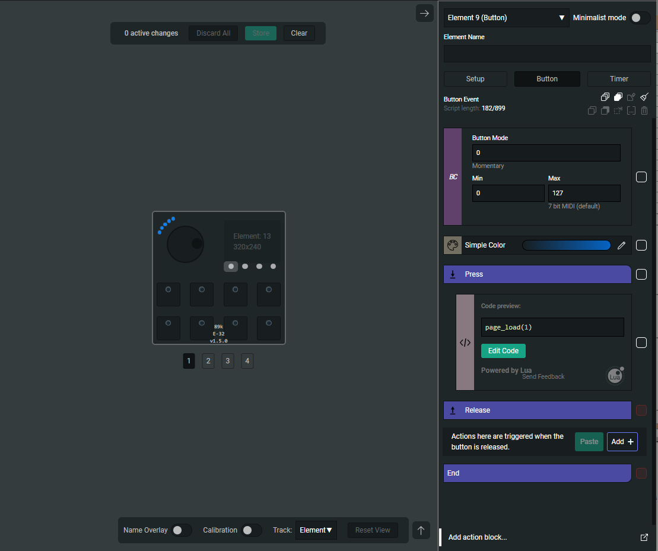Screen dimensions: 658x551
Task: Turn on the Calibration toggle
Action: 251,530
